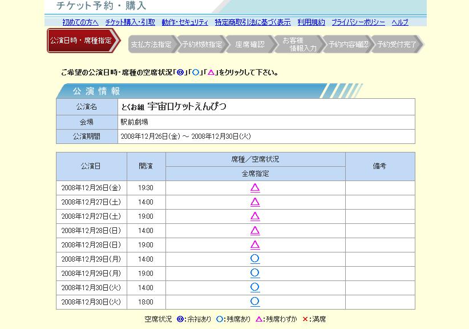Open the ヘルプ link
Image resolution: width=469 pixels, height=329 pixels.
click(400, 22)
